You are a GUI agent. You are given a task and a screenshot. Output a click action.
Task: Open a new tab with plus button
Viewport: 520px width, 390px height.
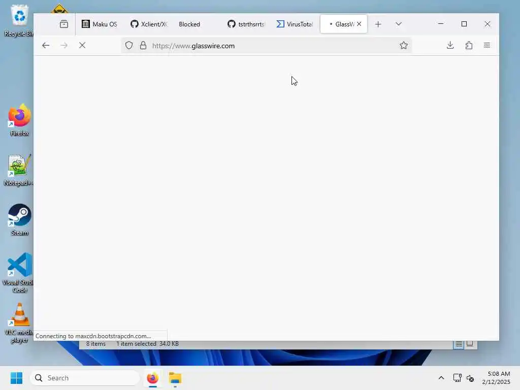coord(378,24)
